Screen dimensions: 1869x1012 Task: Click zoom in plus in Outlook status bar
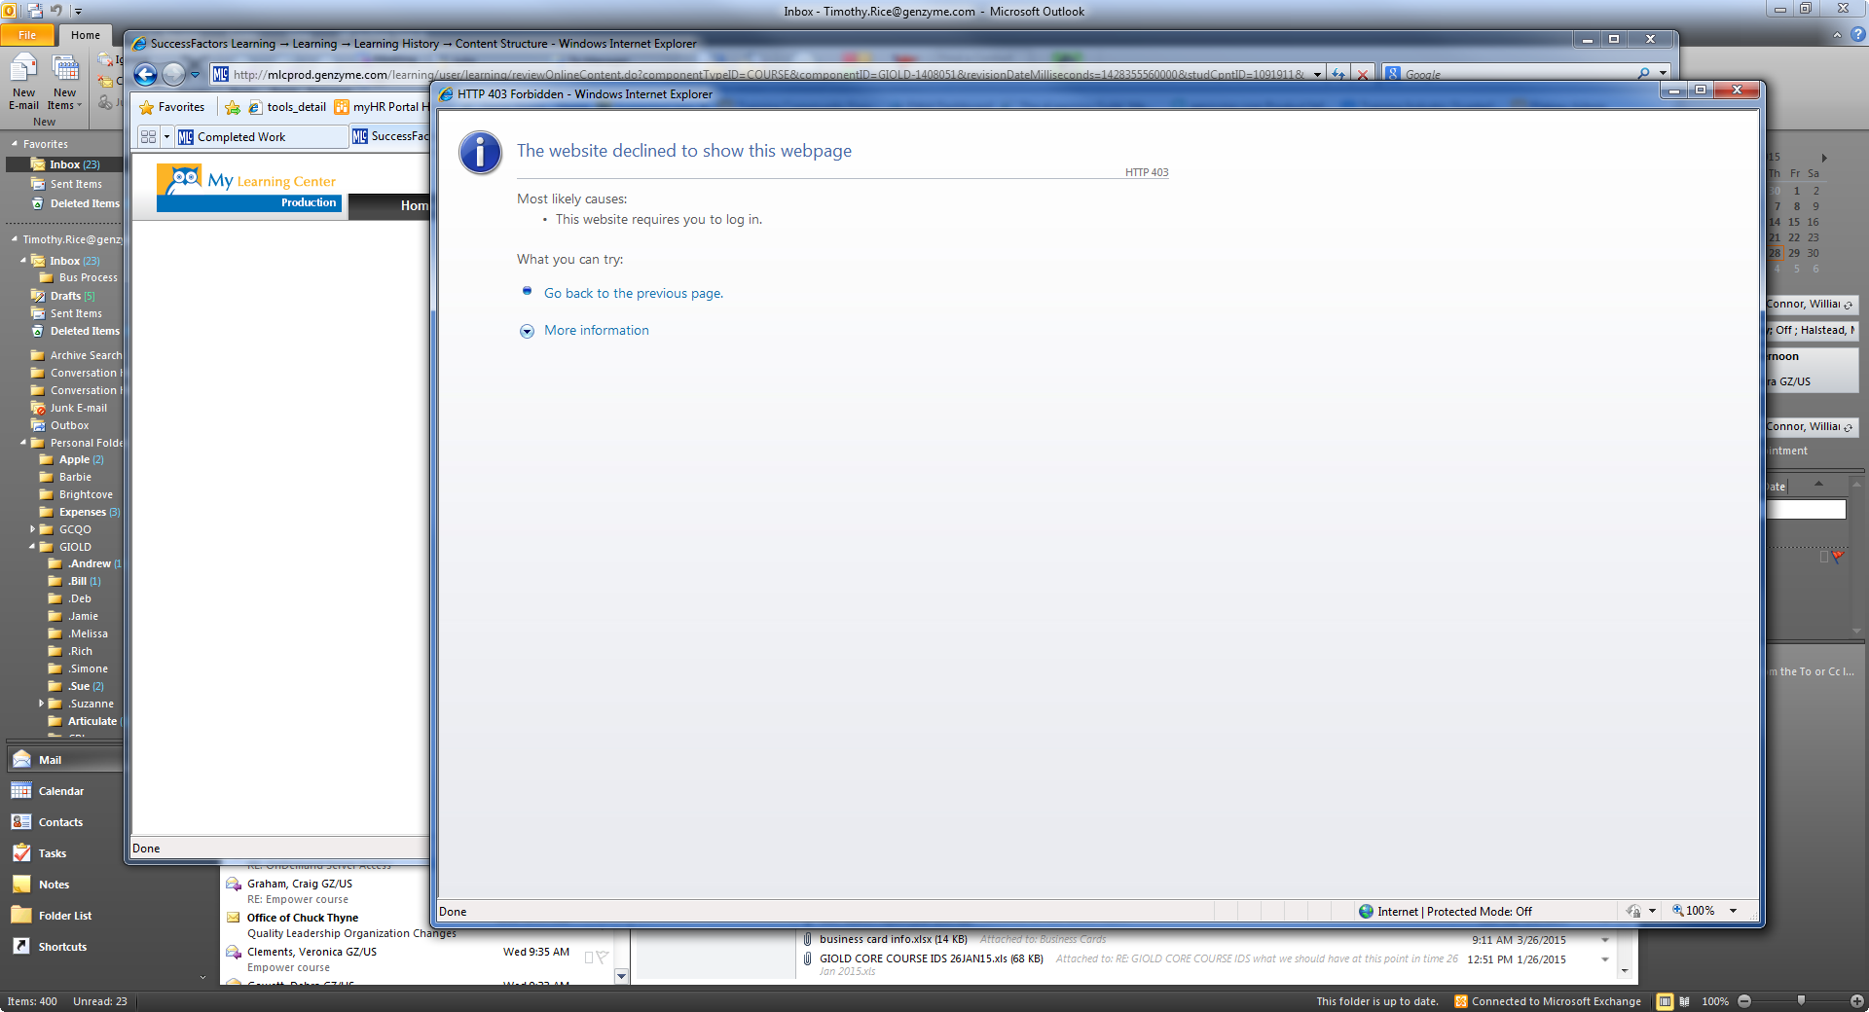pyautogui.click(x=1856, y=1001)
